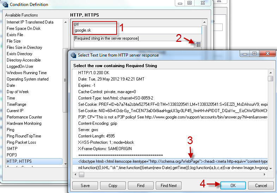
Task: Click the Find Next button
Action: click(168, 185)
